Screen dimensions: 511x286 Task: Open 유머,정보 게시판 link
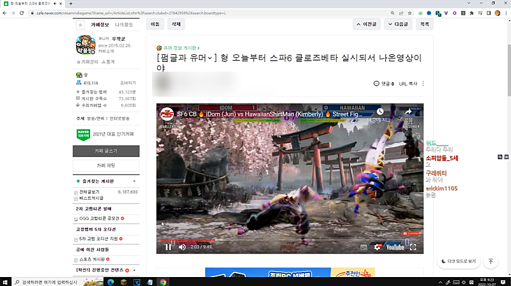point(181,48)
